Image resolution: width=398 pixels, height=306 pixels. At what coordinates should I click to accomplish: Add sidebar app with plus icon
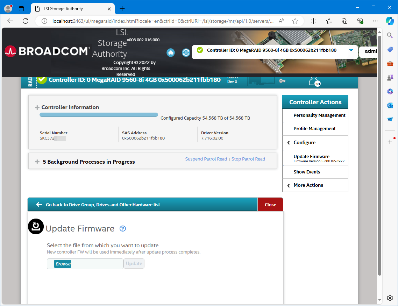click(390, 142)
